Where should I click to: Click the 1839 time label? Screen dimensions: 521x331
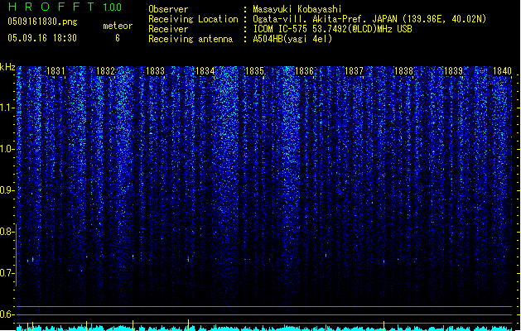453,71
